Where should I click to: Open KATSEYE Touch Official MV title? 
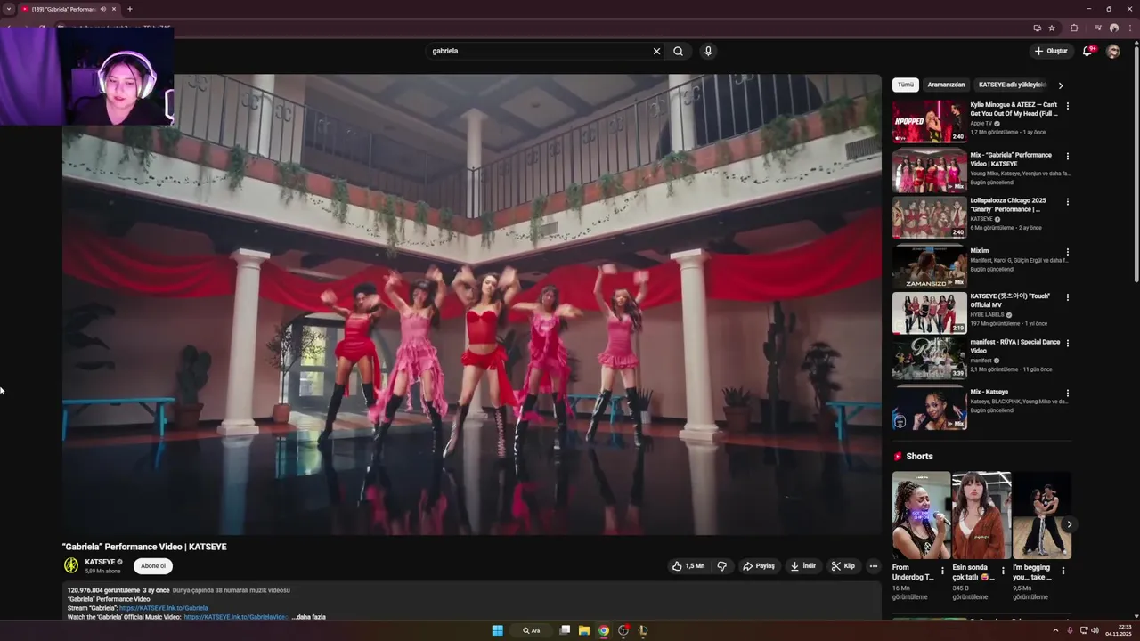coord(1010,300)
